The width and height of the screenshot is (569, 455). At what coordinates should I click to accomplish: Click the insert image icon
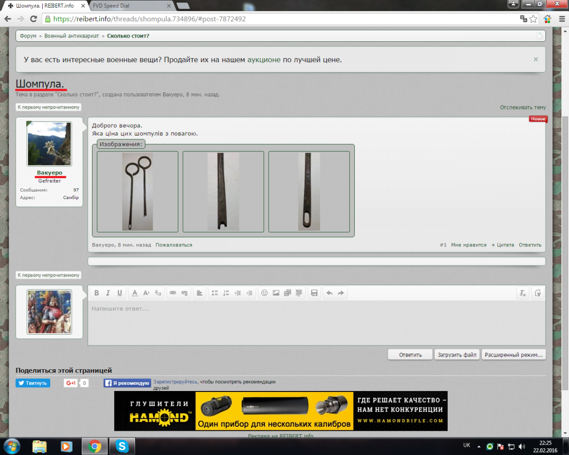point(276,293)
